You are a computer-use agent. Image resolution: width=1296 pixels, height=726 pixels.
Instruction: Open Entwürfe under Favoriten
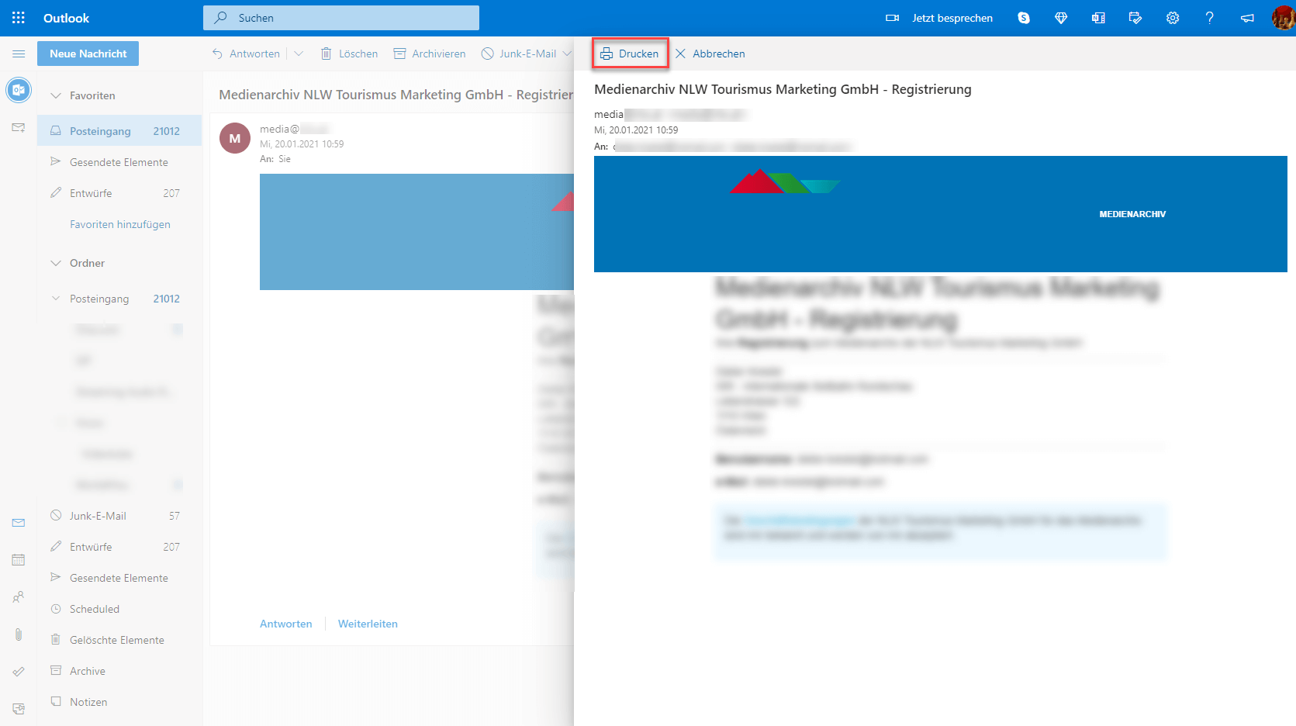click(x=119, y=193)
